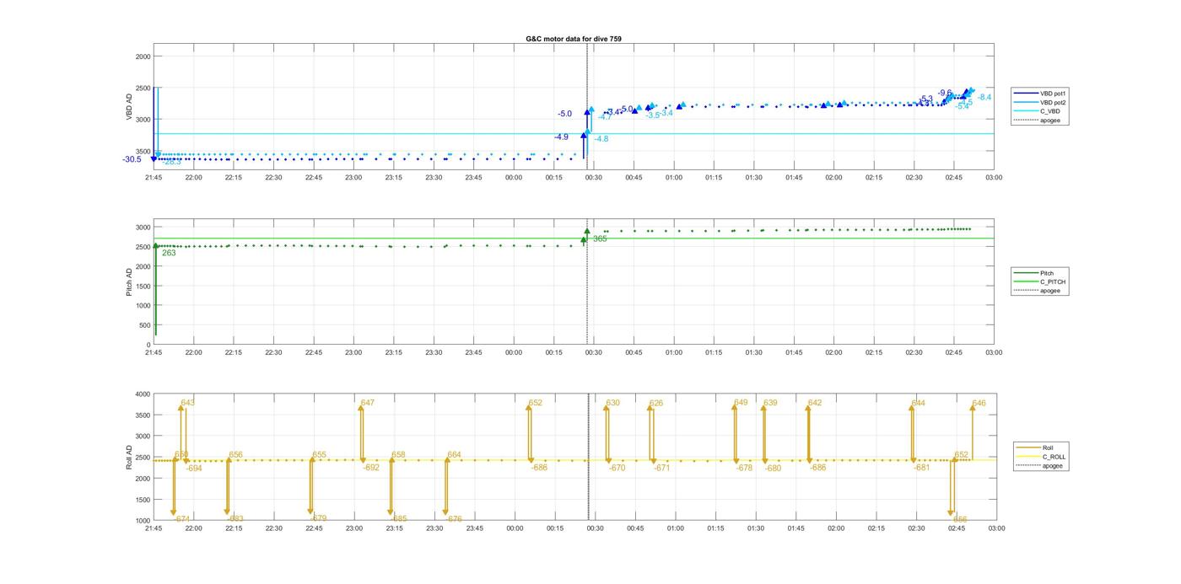
Task: Click the "Roll AD" y-axis label
Action: pyautogui.click(x=130, y=457)
